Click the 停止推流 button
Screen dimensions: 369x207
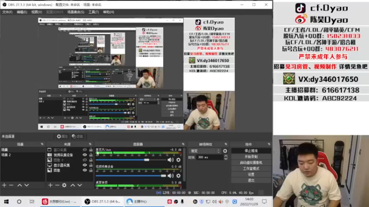point(251,151)
